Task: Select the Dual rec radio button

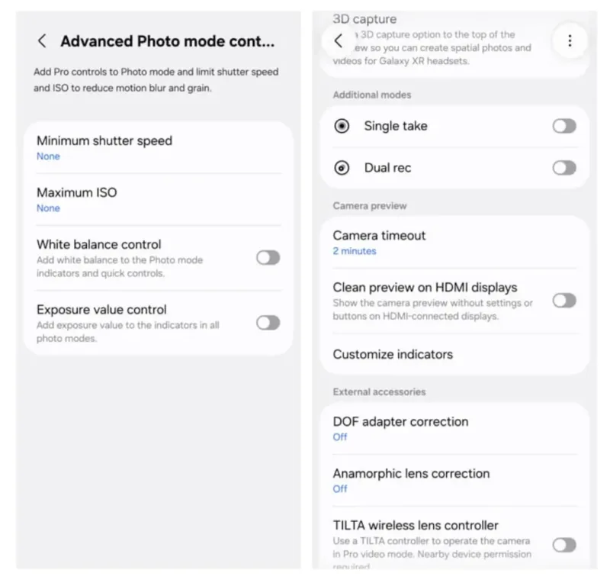Action: tap(341, 167)
